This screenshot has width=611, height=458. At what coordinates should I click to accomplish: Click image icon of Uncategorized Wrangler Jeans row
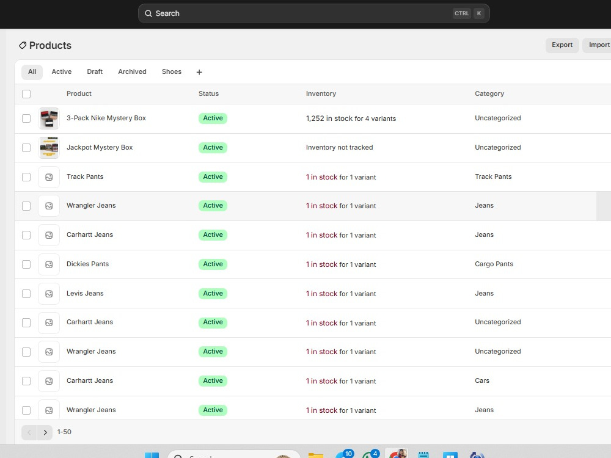coord(49,352)
